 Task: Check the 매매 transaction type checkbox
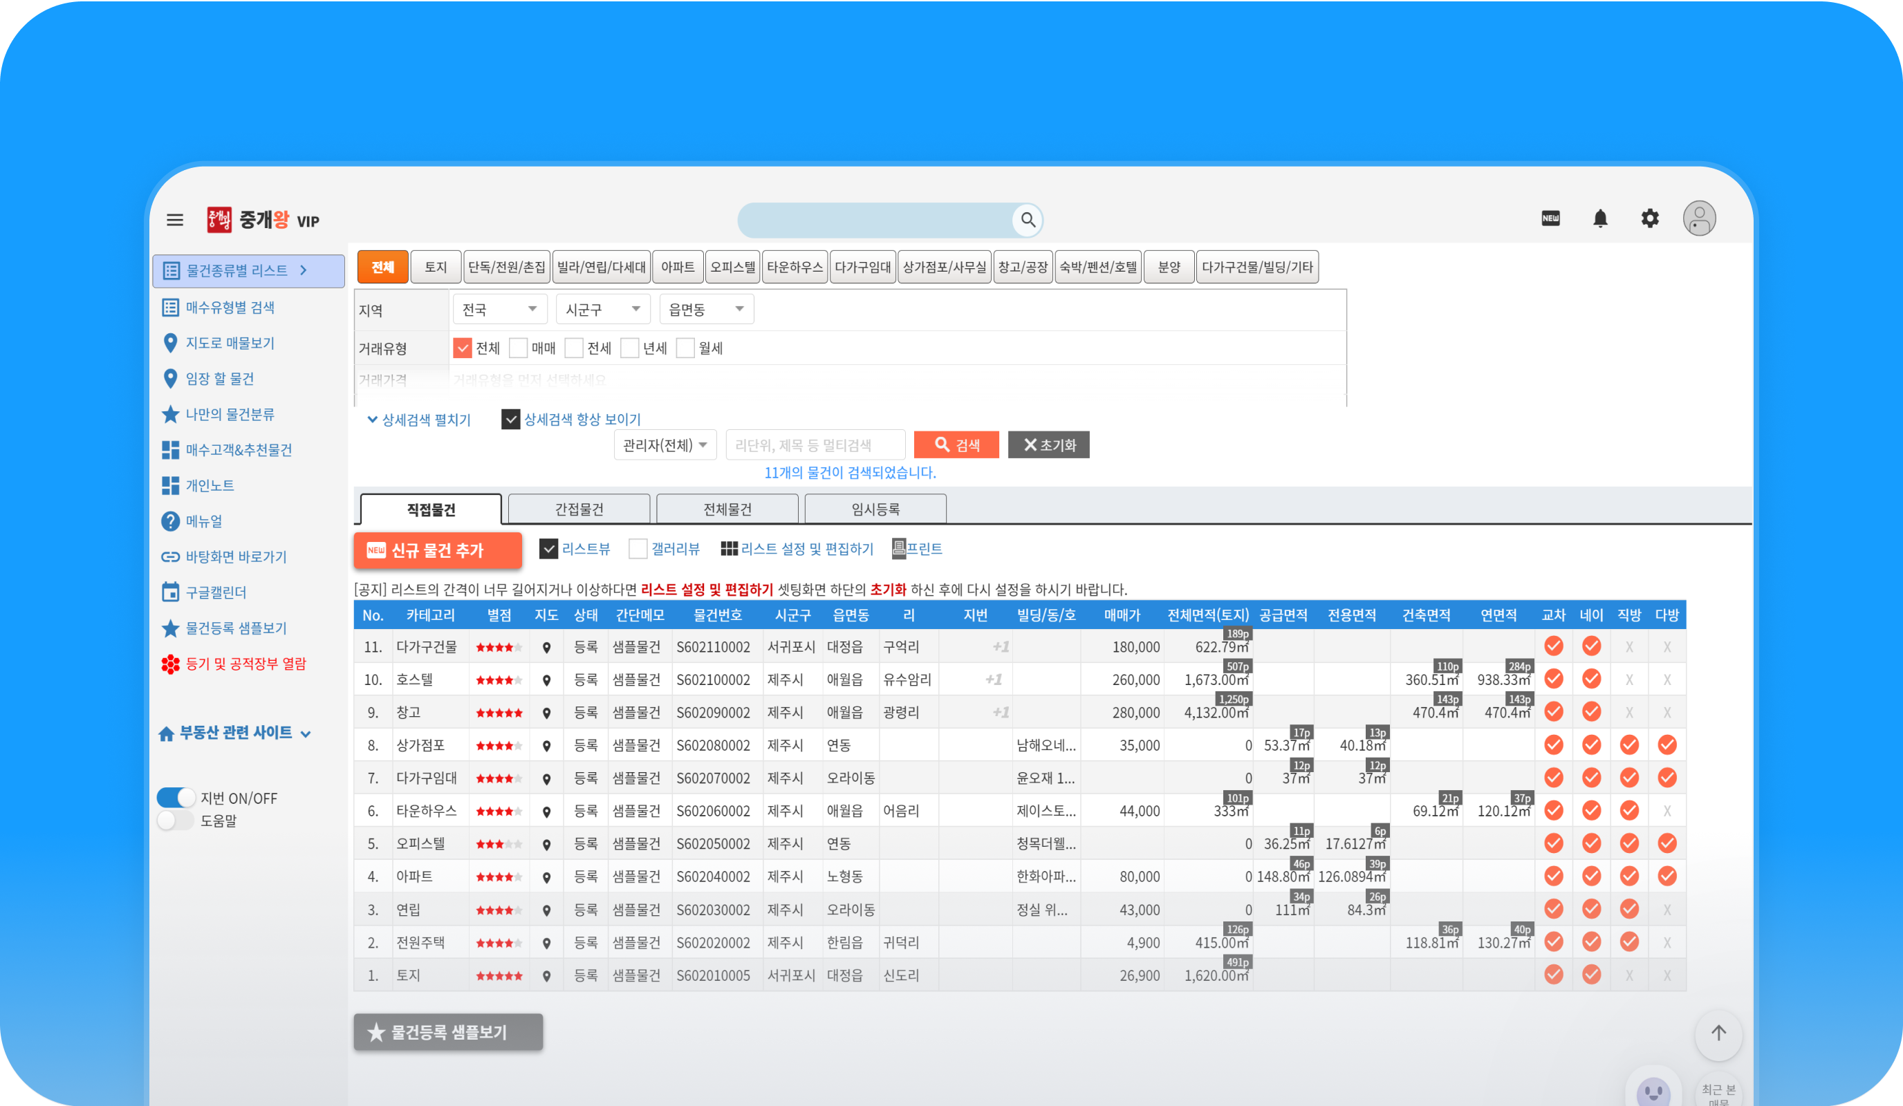[x=518, y=348]
